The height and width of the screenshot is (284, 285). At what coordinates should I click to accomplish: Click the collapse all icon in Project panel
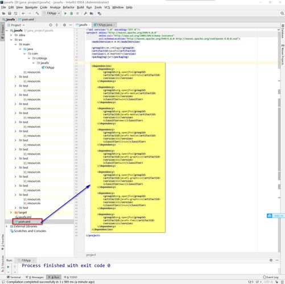57,25
